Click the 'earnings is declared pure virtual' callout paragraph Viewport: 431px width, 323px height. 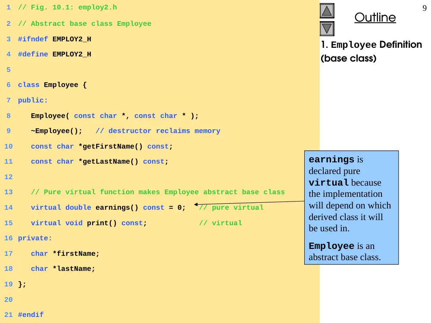pos(350,194)
